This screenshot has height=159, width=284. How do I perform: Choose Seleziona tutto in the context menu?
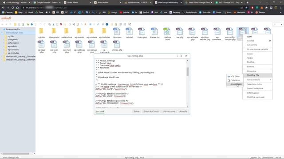[257, 84]
